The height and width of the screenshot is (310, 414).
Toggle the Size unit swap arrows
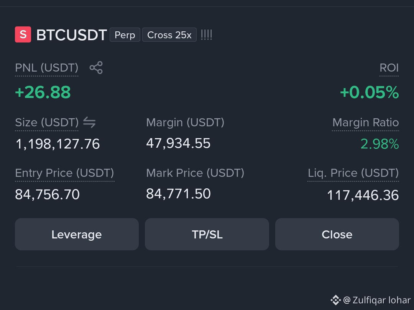(89, 122)
